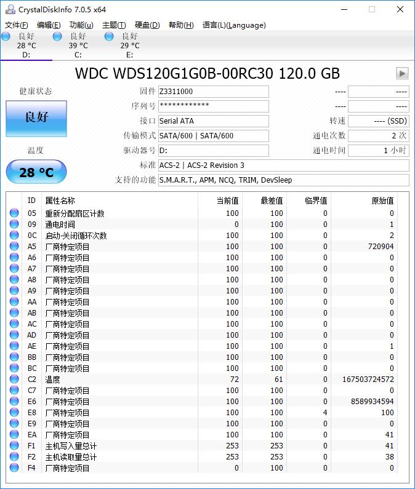Image resolution: width=415 pixels, height=489 pixels.
Task: Open the 帮助(H) menu
Action: [181, 25]
